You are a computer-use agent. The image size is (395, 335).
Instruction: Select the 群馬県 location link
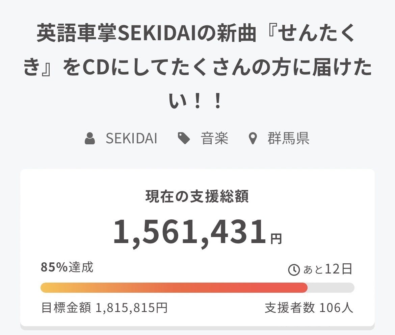point(288,139)
